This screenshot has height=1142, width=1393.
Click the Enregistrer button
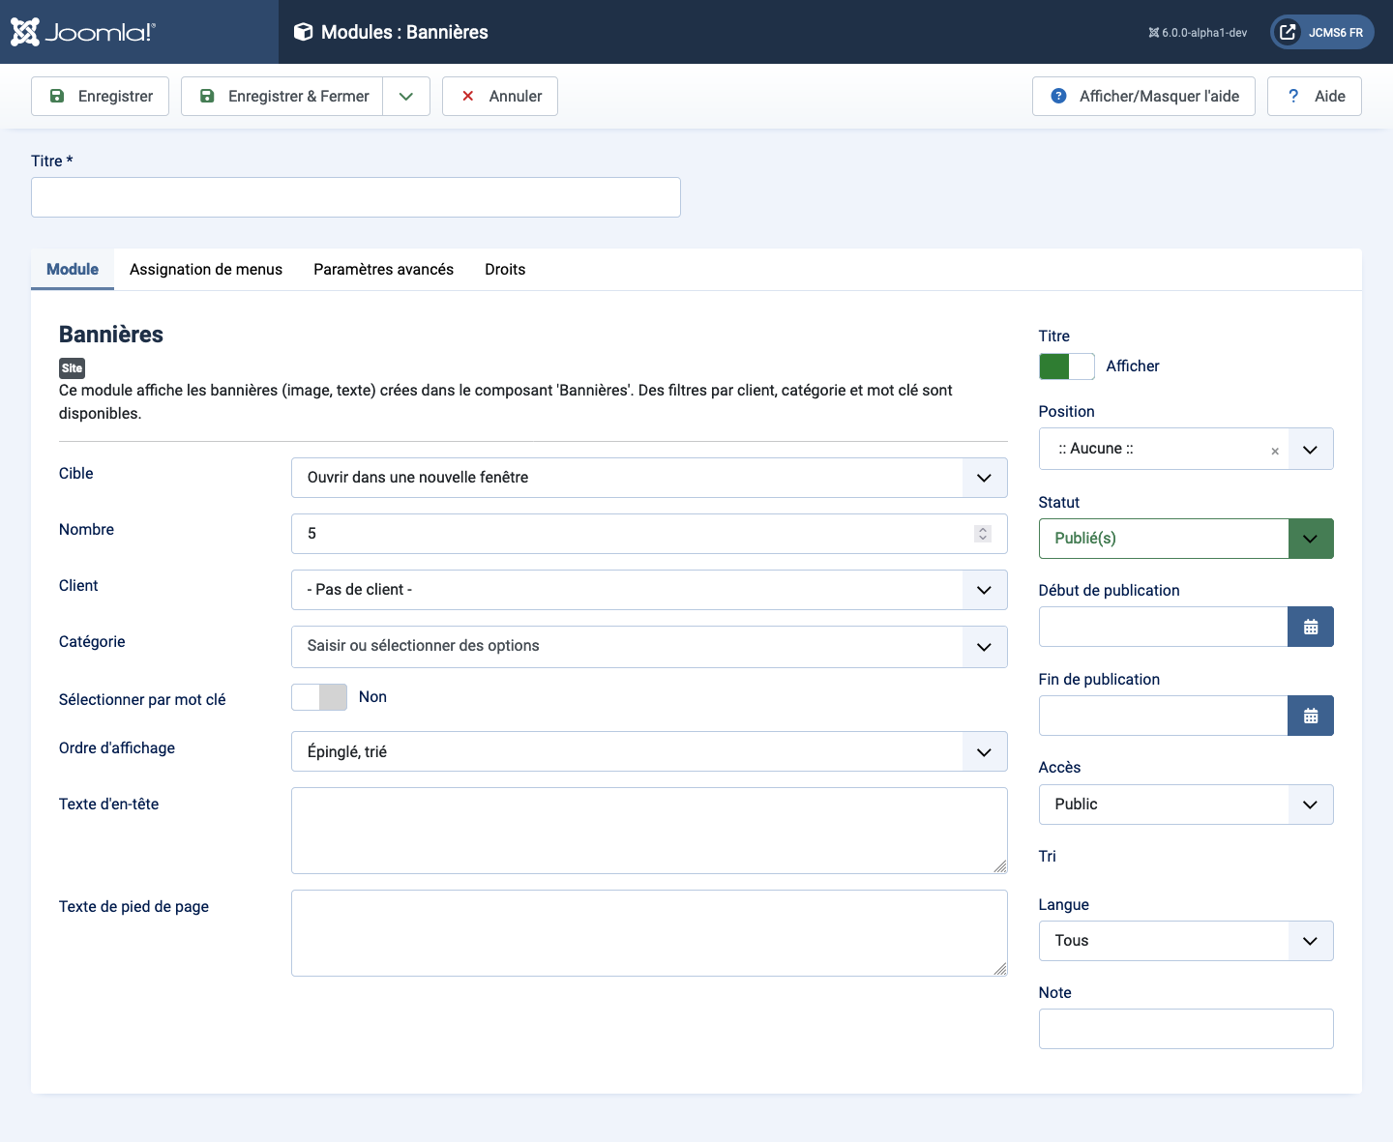(x=100, y=97)
